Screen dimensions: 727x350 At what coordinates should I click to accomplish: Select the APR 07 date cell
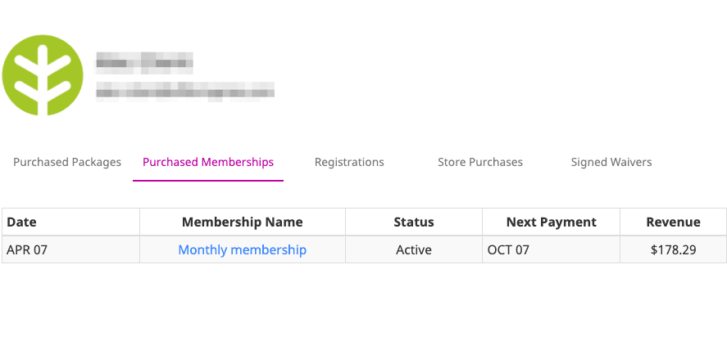(x=70, y=249)
